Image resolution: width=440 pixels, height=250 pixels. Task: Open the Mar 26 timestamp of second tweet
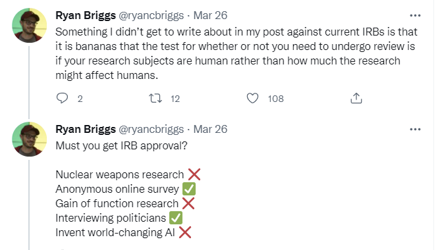[x=210, y=129]
